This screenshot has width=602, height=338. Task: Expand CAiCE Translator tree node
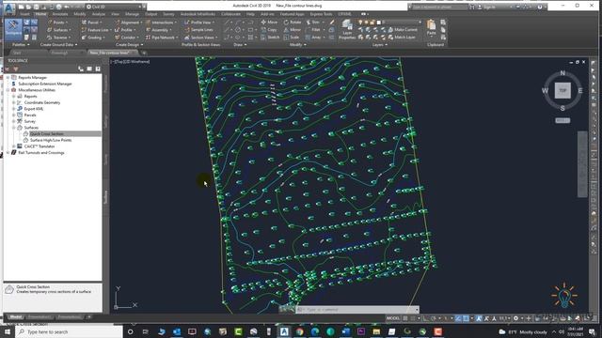(14, 146)
